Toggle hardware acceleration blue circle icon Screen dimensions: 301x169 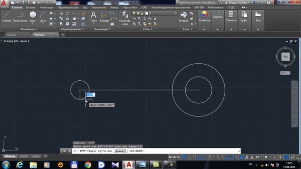coord(286,157)
